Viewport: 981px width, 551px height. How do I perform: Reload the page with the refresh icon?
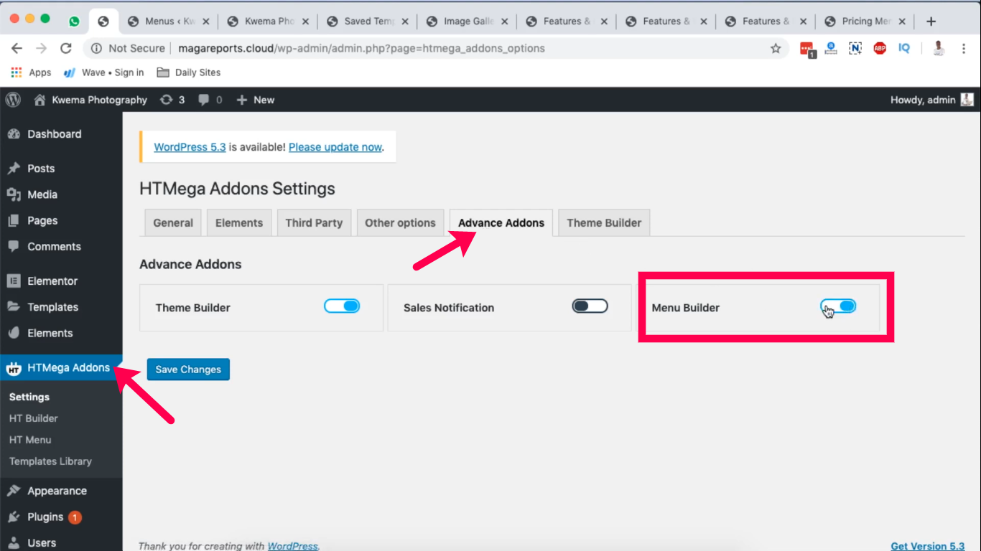[65, 48]
